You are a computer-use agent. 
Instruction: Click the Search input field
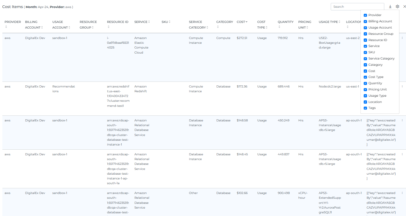click(x=357, y=7)
